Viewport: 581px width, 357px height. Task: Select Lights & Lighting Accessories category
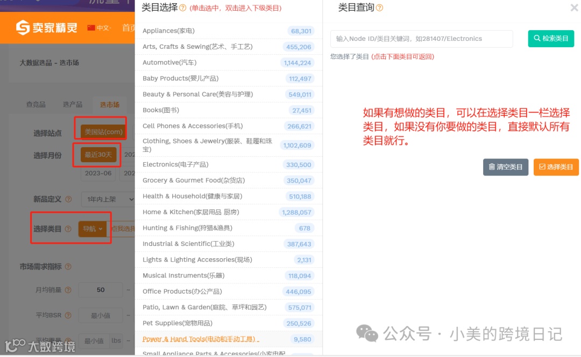point(229,260)
